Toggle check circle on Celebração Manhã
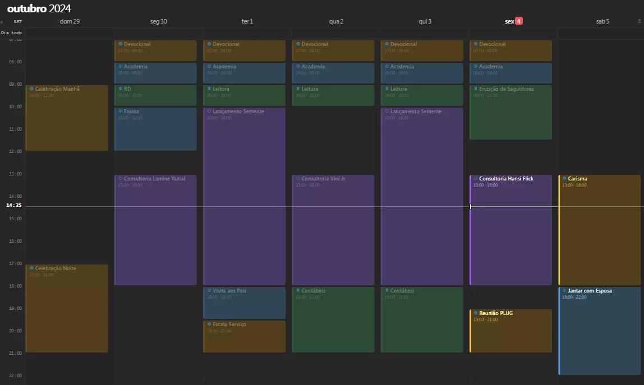The height and width of the screenshot is (385, 644). click(31, 89)
